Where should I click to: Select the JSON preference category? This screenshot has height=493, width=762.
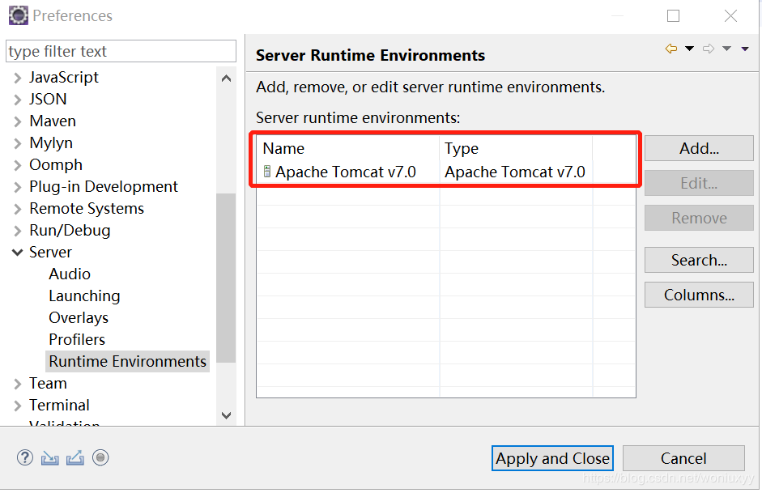[48, 99]
